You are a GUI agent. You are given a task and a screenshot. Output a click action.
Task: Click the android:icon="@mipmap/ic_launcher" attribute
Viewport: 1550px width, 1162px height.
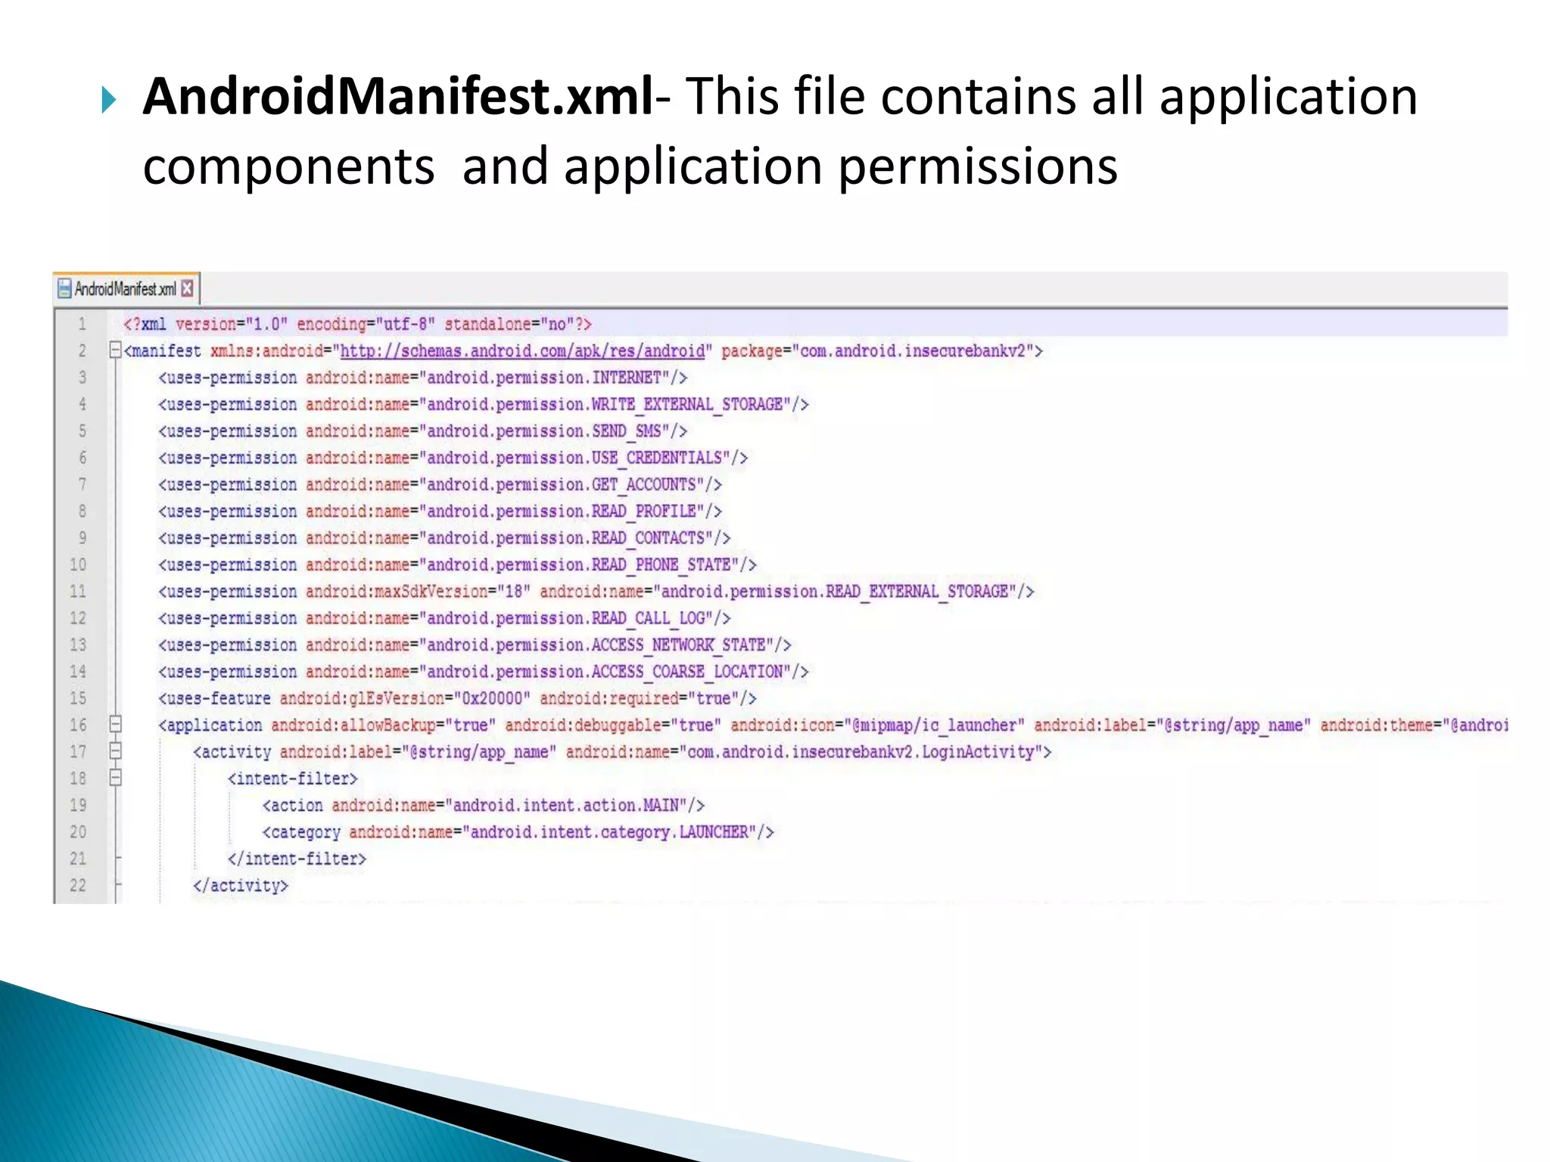878,725
